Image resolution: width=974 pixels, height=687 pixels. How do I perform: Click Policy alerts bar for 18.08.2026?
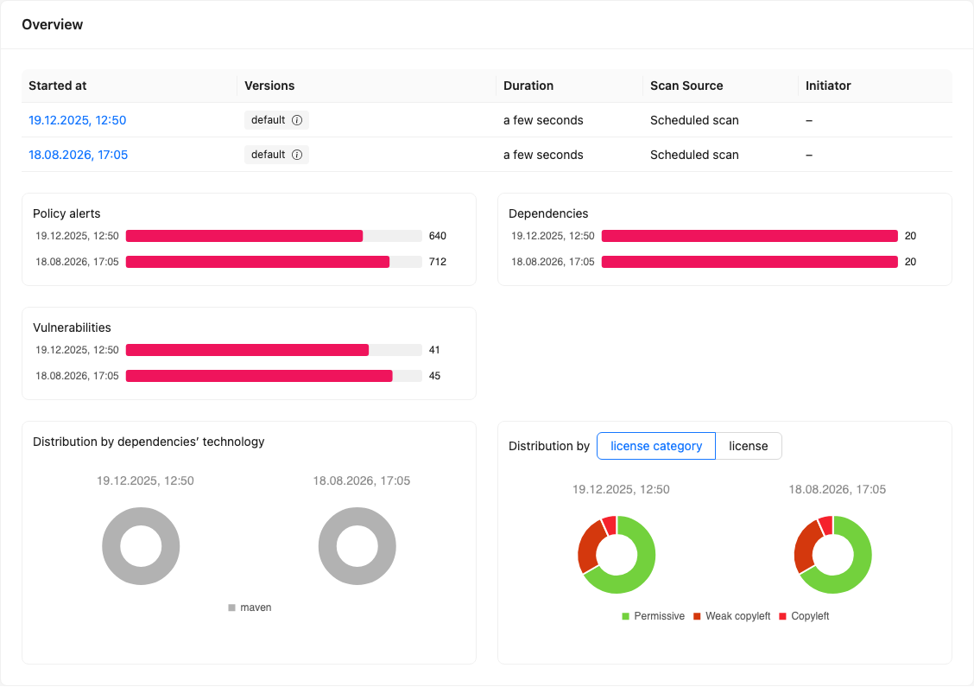coord(274,262)
